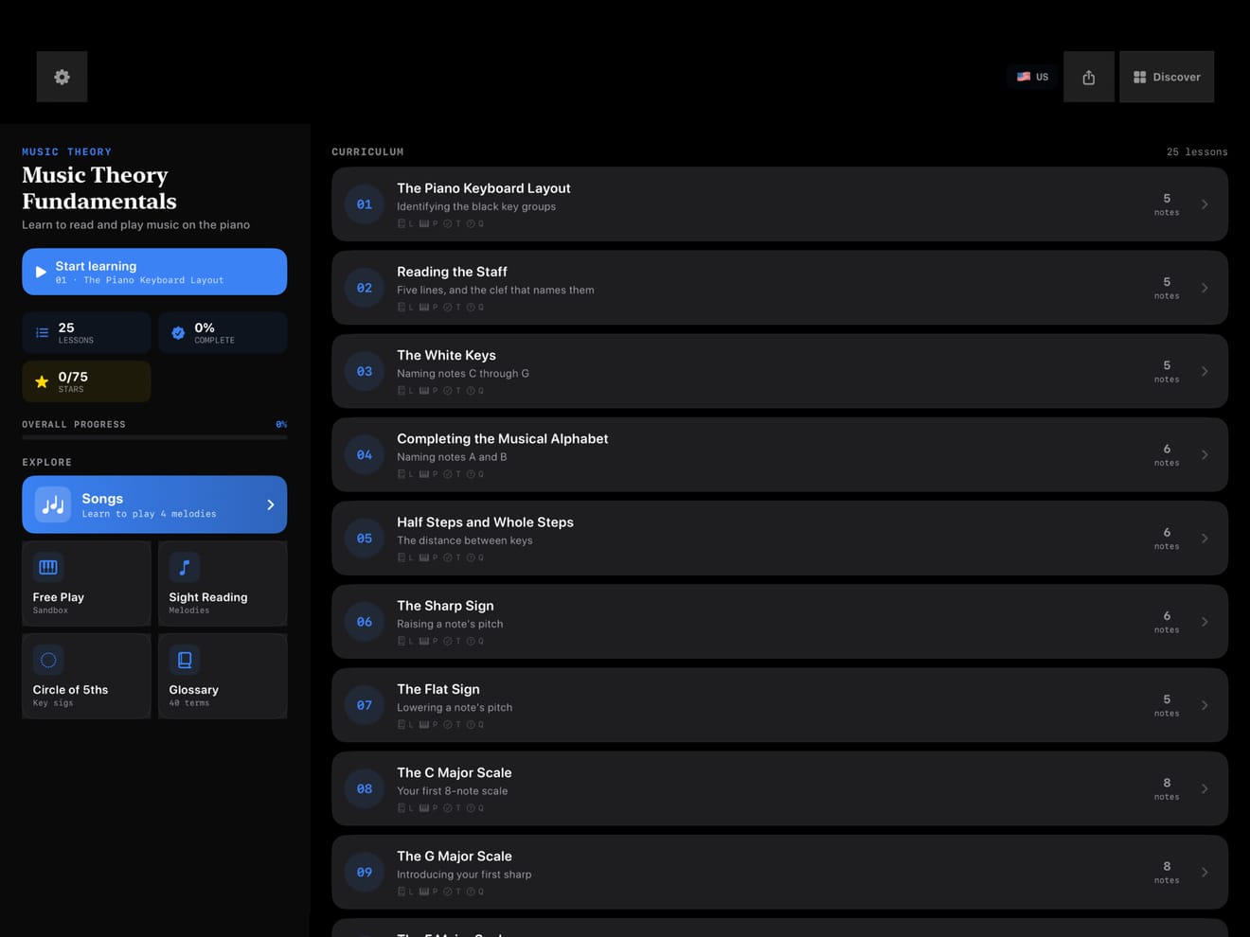Click the 25 Lessons stat card
This screenshot has width=1250, height=937.
86,332
